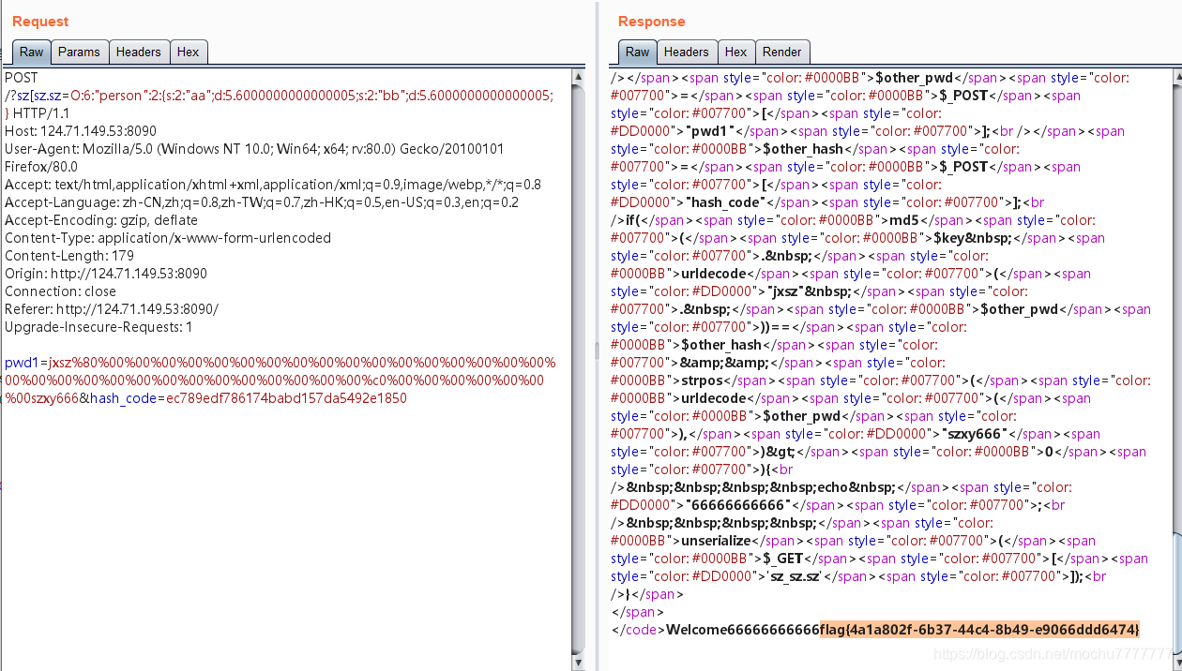Image resolution: width=1182 pixels, height=671 pixels.
Task: Click the pwd1 parameter name in body
Action: tap(22, 363)
